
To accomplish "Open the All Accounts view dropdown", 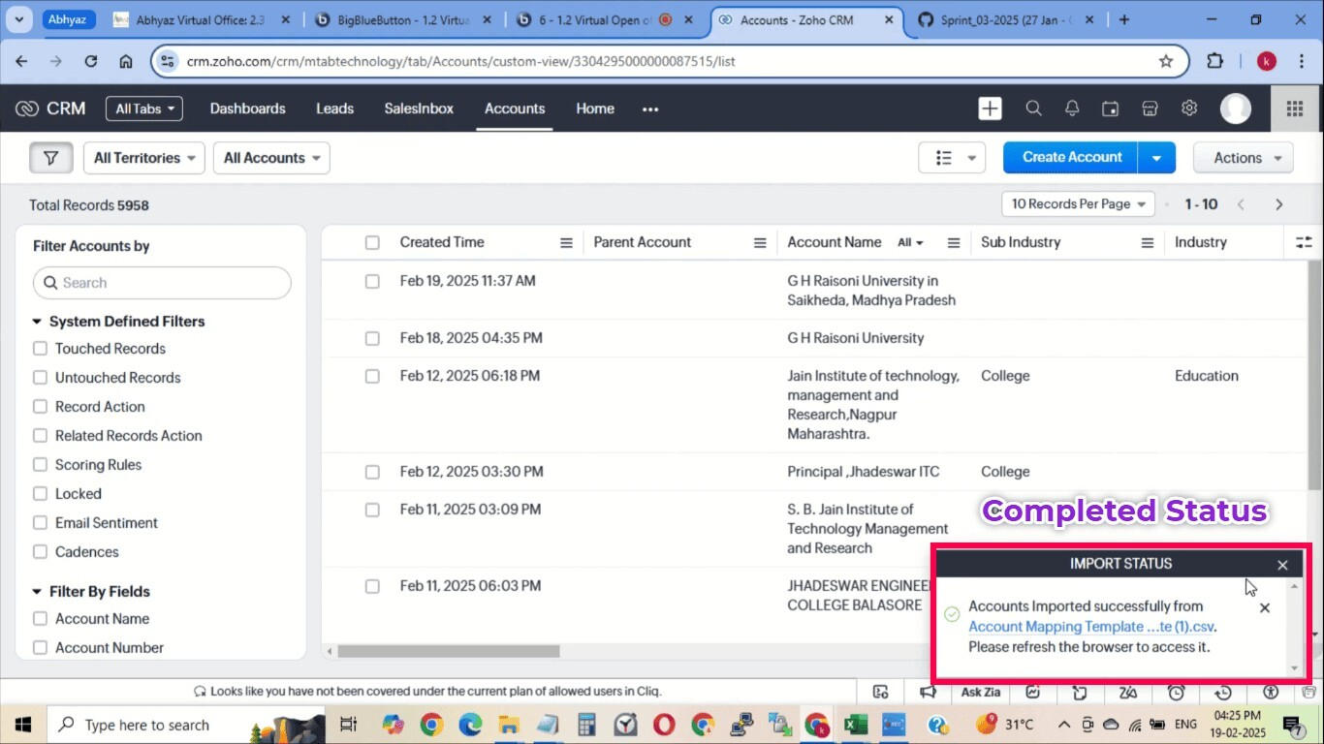I will coord(271,158).
